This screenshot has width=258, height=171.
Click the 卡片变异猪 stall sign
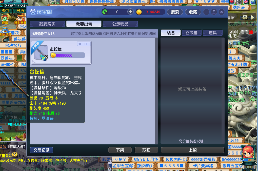pos(203,166)
